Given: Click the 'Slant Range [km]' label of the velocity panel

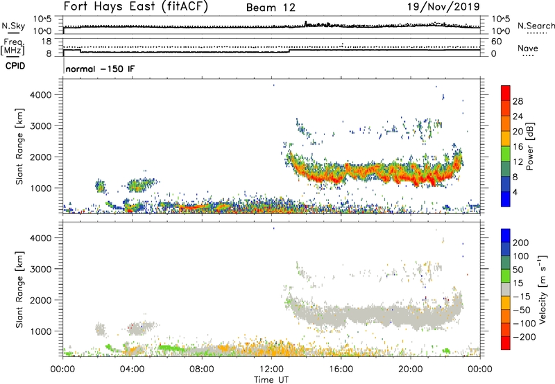Looking at the screenshot, I should point(19,290).
